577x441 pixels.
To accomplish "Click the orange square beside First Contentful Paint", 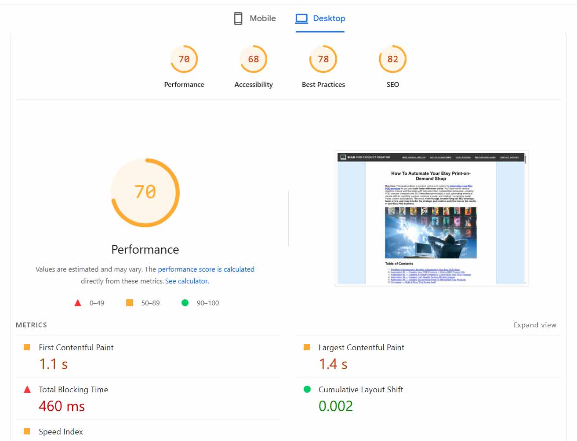I will pos(27,347).
